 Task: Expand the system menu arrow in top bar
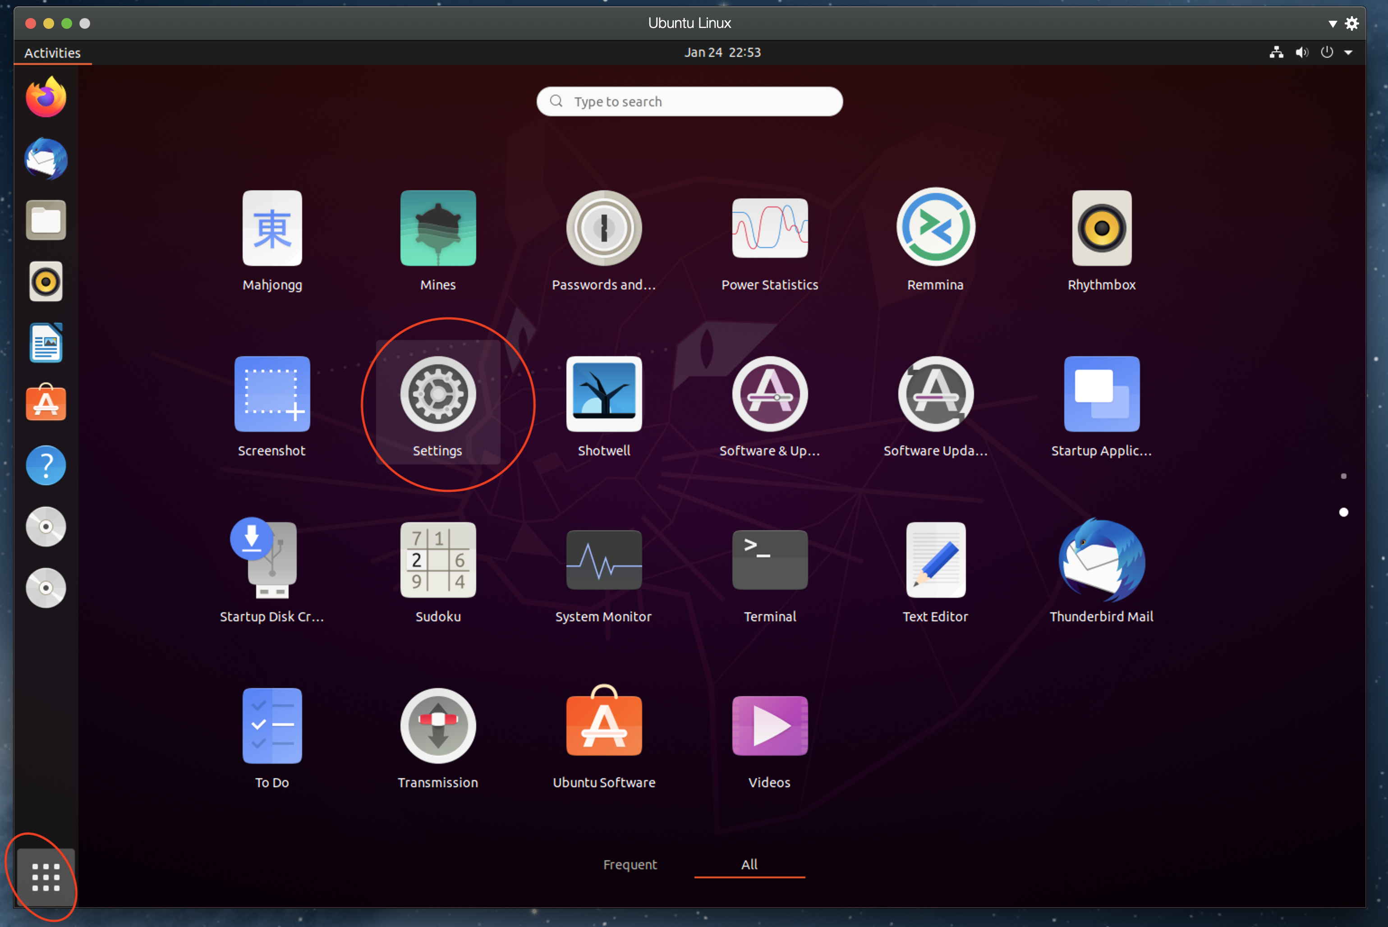pyautogui.click(x=1348, y=53)
